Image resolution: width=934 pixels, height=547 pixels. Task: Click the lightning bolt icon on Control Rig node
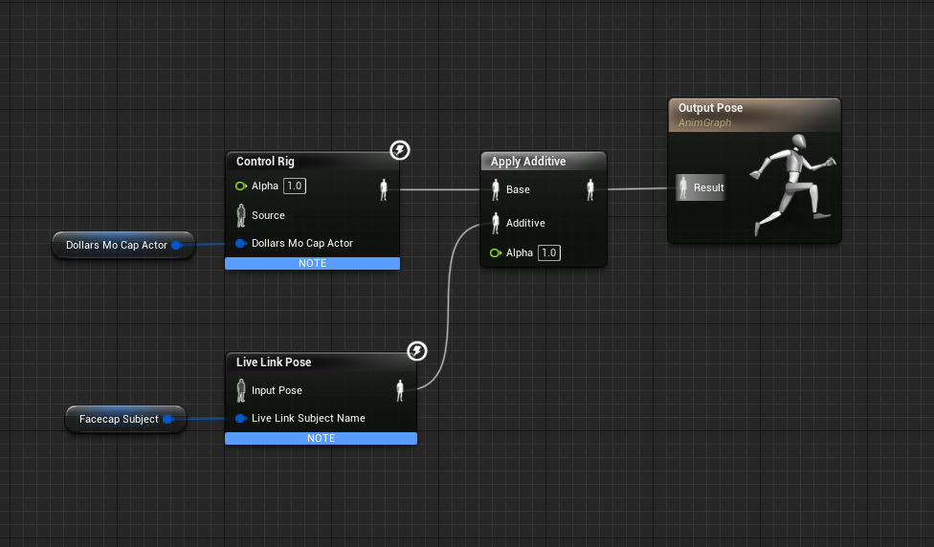click(x=401, y=150)
